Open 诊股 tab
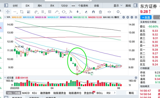The height and width of the screenshot is (98, 160). click(x=96, y=6)
